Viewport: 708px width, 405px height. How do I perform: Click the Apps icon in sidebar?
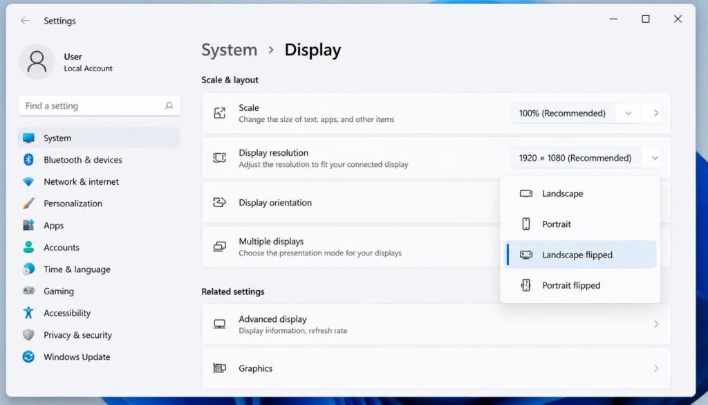point(28,225)
